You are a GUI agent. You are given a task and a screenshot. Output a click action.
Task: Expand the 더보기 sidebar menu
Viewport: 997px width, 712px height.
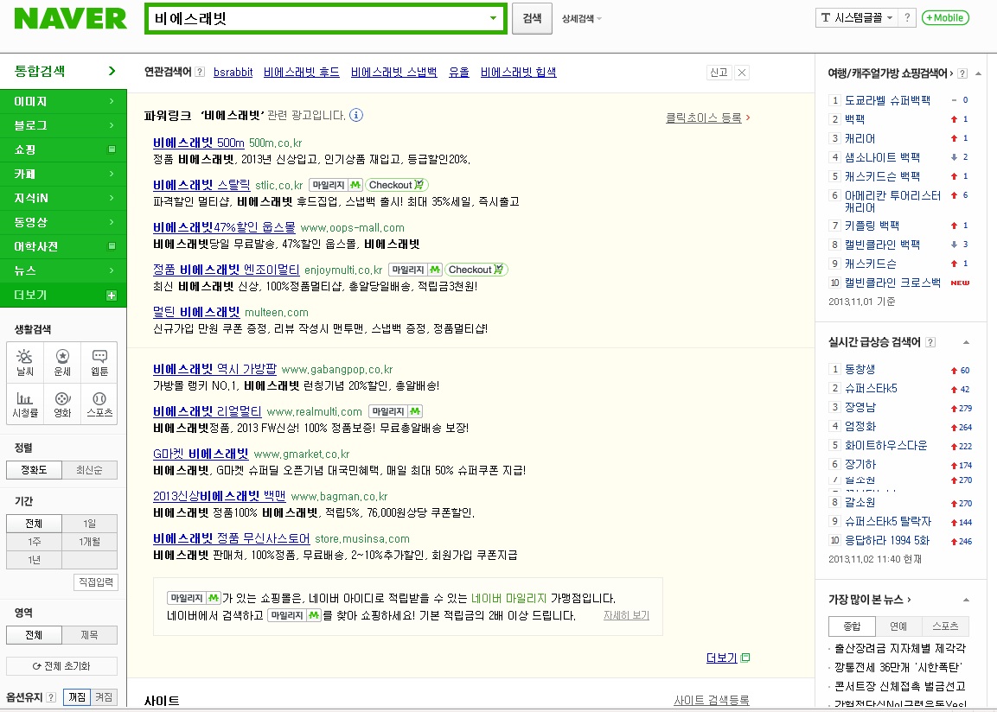tap(64, 296)
